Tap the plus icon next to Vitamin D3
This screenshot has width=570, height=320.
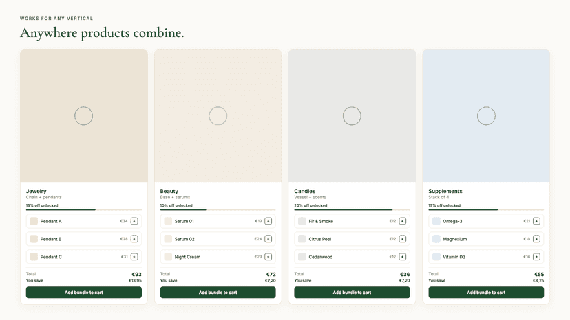pos(536,257)
